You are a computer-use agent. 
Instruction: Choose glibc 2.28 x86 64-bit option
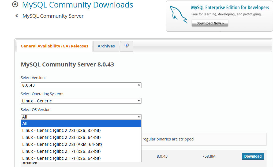point(81,138)
